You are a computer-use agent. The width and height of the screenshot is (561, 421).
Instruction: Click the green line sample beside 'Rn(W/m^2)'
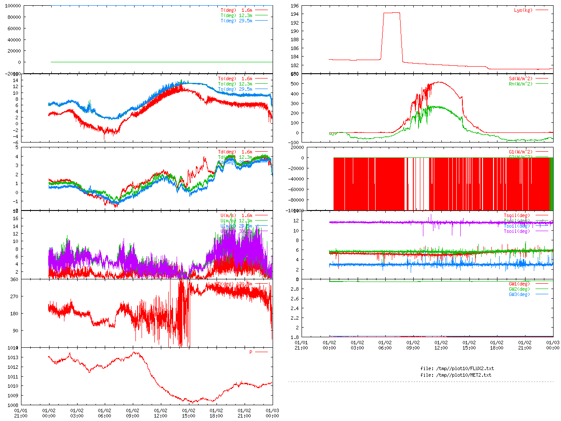pyautogui.click(x=542, y=84)
